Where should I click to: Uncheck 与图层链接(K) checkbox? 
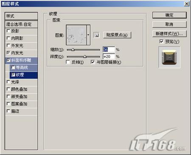pos(93,62)
